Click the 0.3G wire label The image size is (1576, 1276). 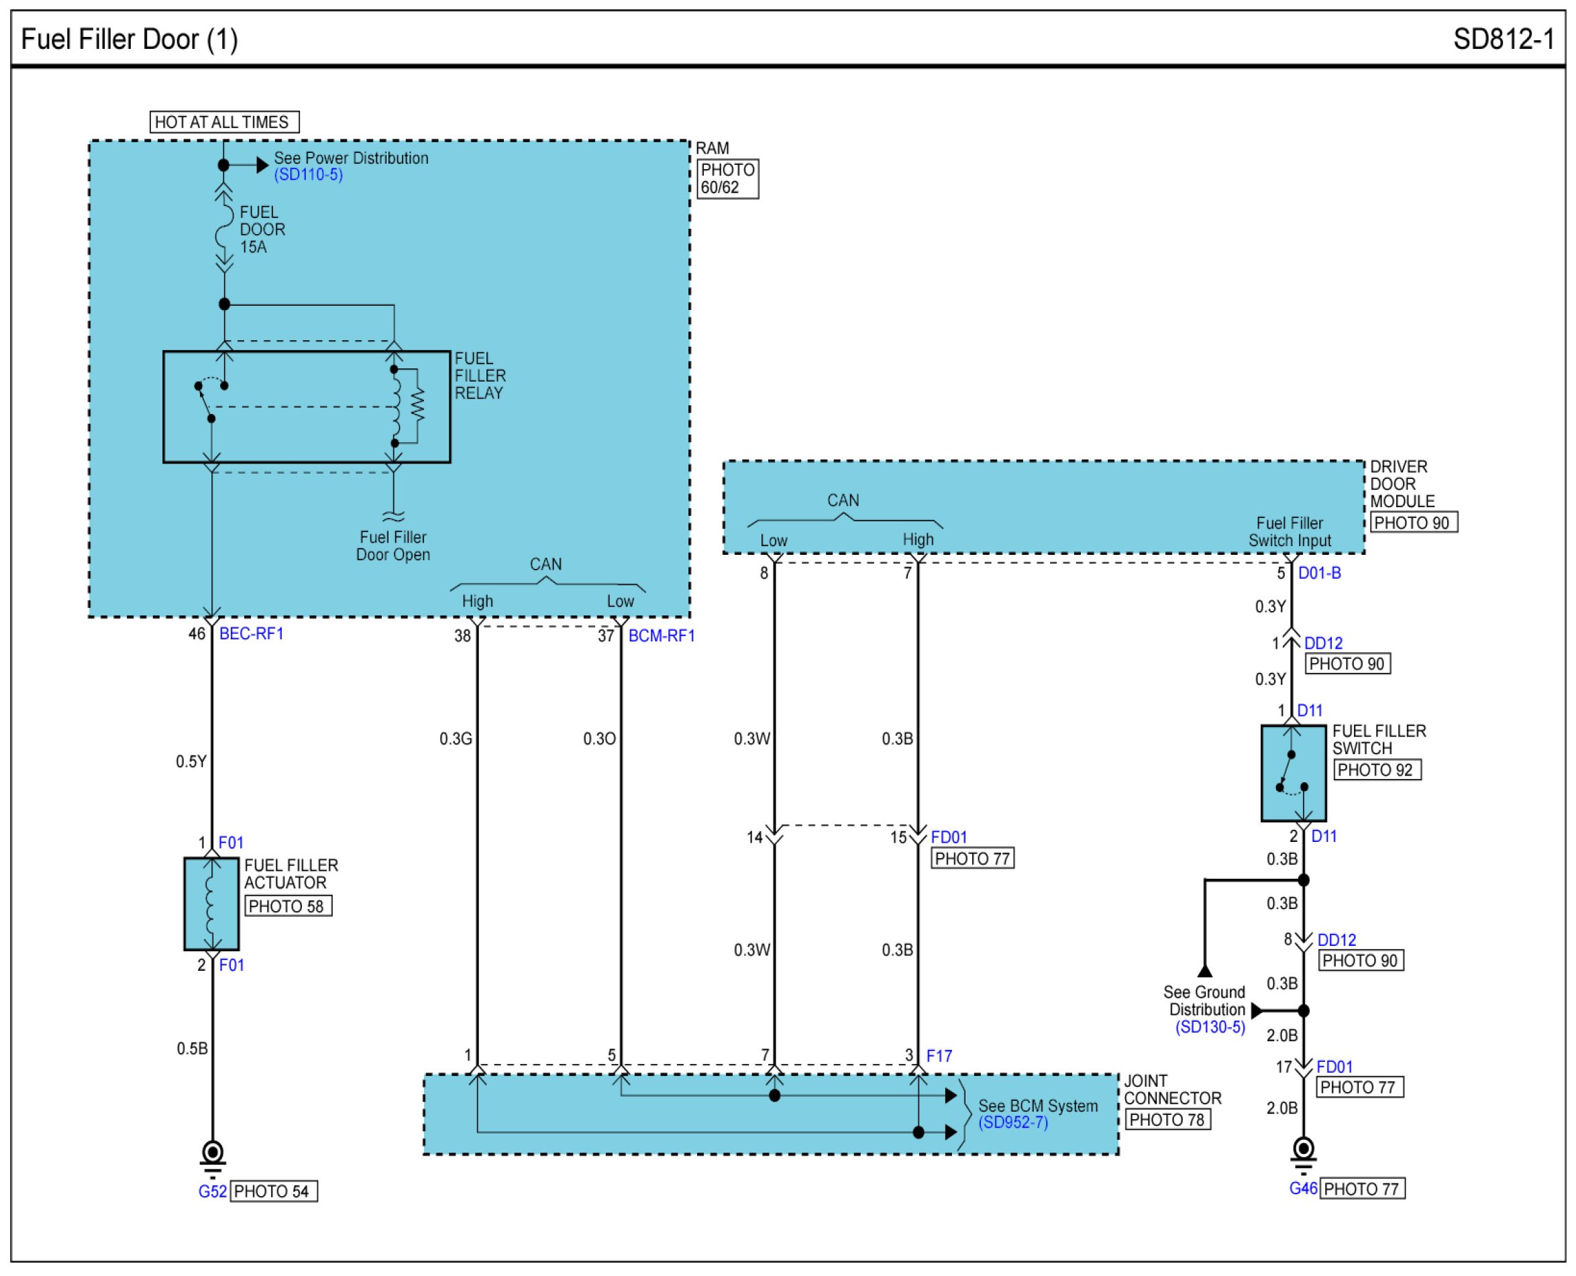tap(456, 739)
